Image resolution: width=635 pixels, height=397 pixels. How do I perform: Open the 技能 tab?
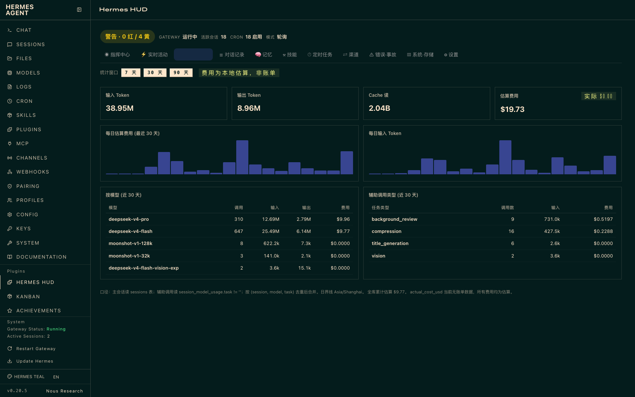click(290, 55)
